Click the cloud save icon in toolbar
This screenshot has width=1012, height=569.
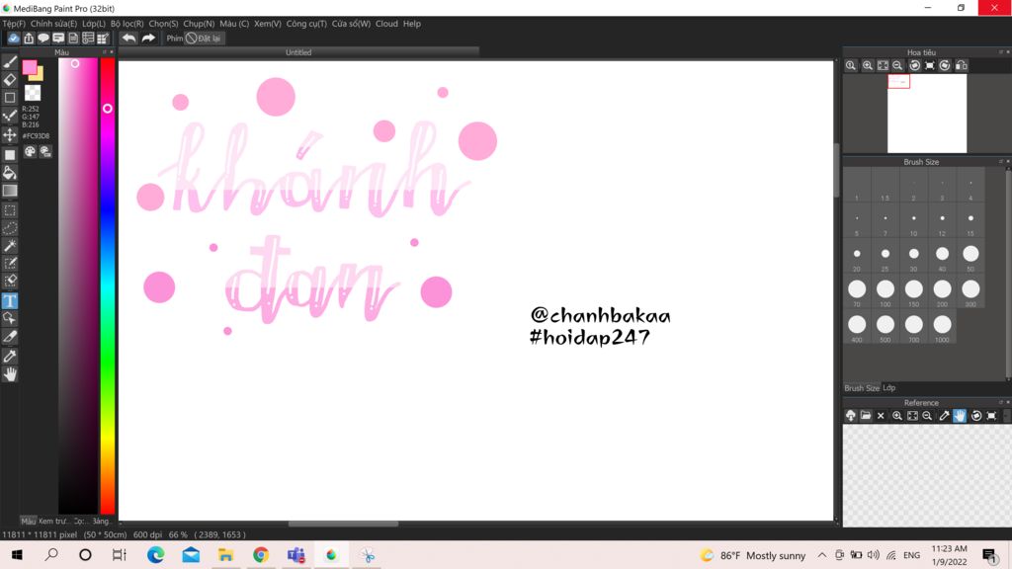[x=14, y=39]
